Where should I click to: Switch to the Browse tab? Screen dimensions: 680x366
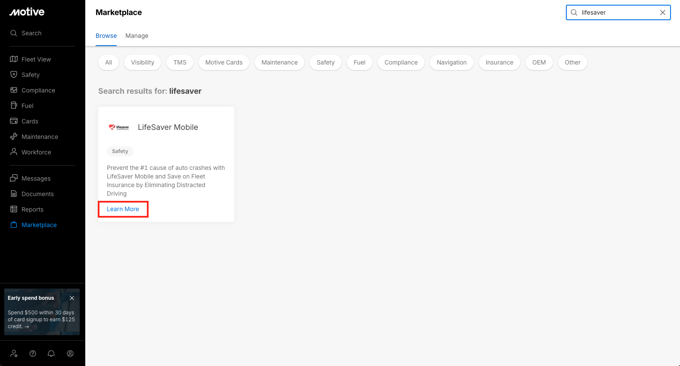(x=106, y=36)
